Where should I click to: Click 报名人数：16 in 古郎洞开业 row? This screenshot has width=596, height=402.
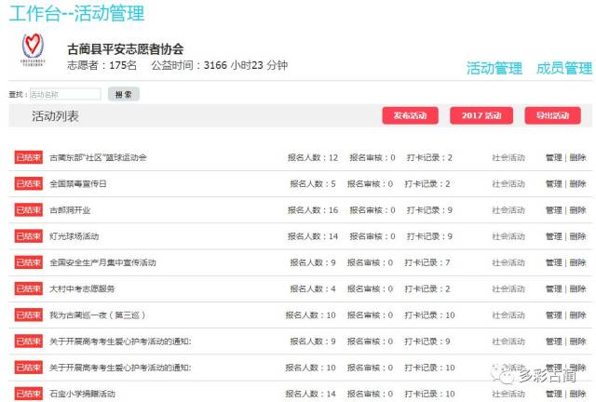(x=313, y=210)
